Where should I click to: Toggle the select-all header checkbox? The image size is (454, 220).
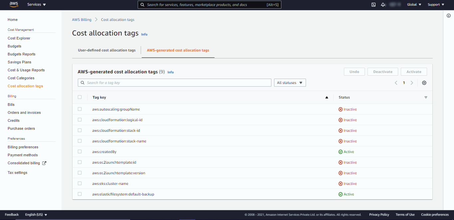click(79, 97)
